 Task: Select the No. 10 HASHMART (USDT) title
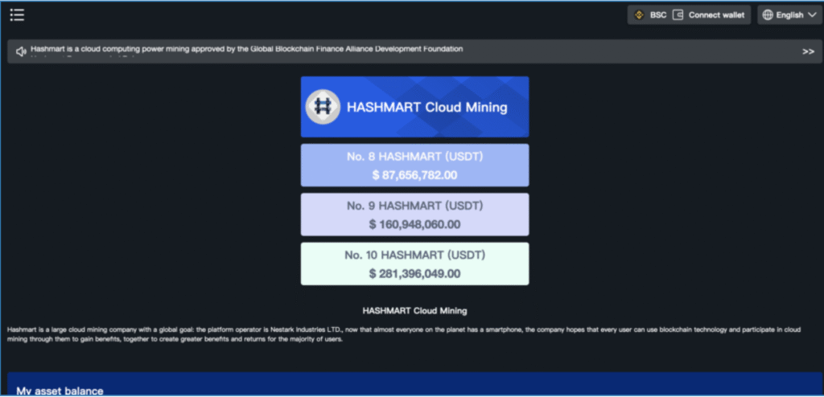tap(414, 256)
